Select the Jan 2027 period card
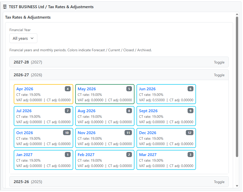243x192 pixels. [x=43, y=160]
